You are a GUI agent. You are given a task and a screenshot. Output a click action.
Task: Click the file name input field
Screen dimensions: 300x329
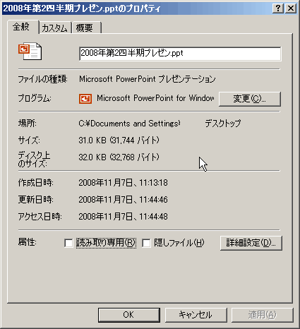180,54
